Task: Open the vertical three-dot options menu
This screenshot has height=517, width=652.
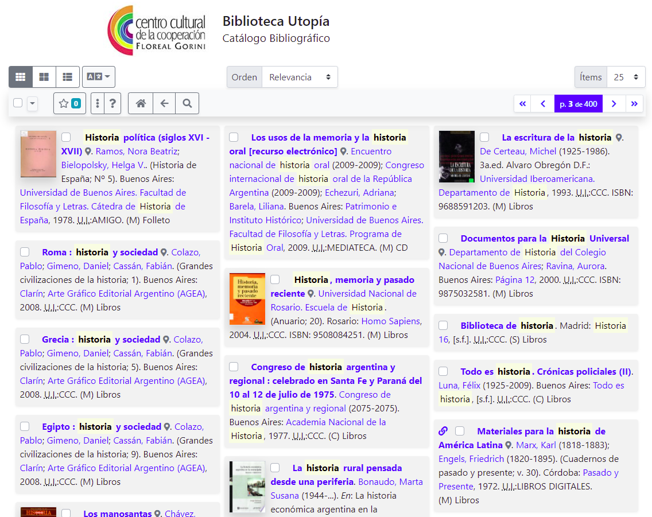Action: click(x=98, y=103)
